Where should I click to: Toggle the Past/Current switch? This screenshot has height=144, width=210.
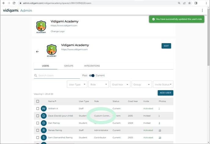pos(92,75)
